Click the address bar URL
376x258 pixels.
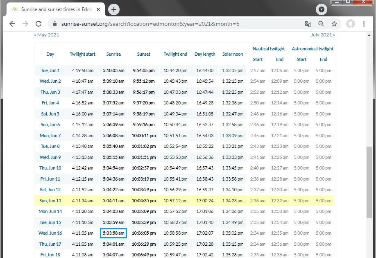tap(150, 24)
